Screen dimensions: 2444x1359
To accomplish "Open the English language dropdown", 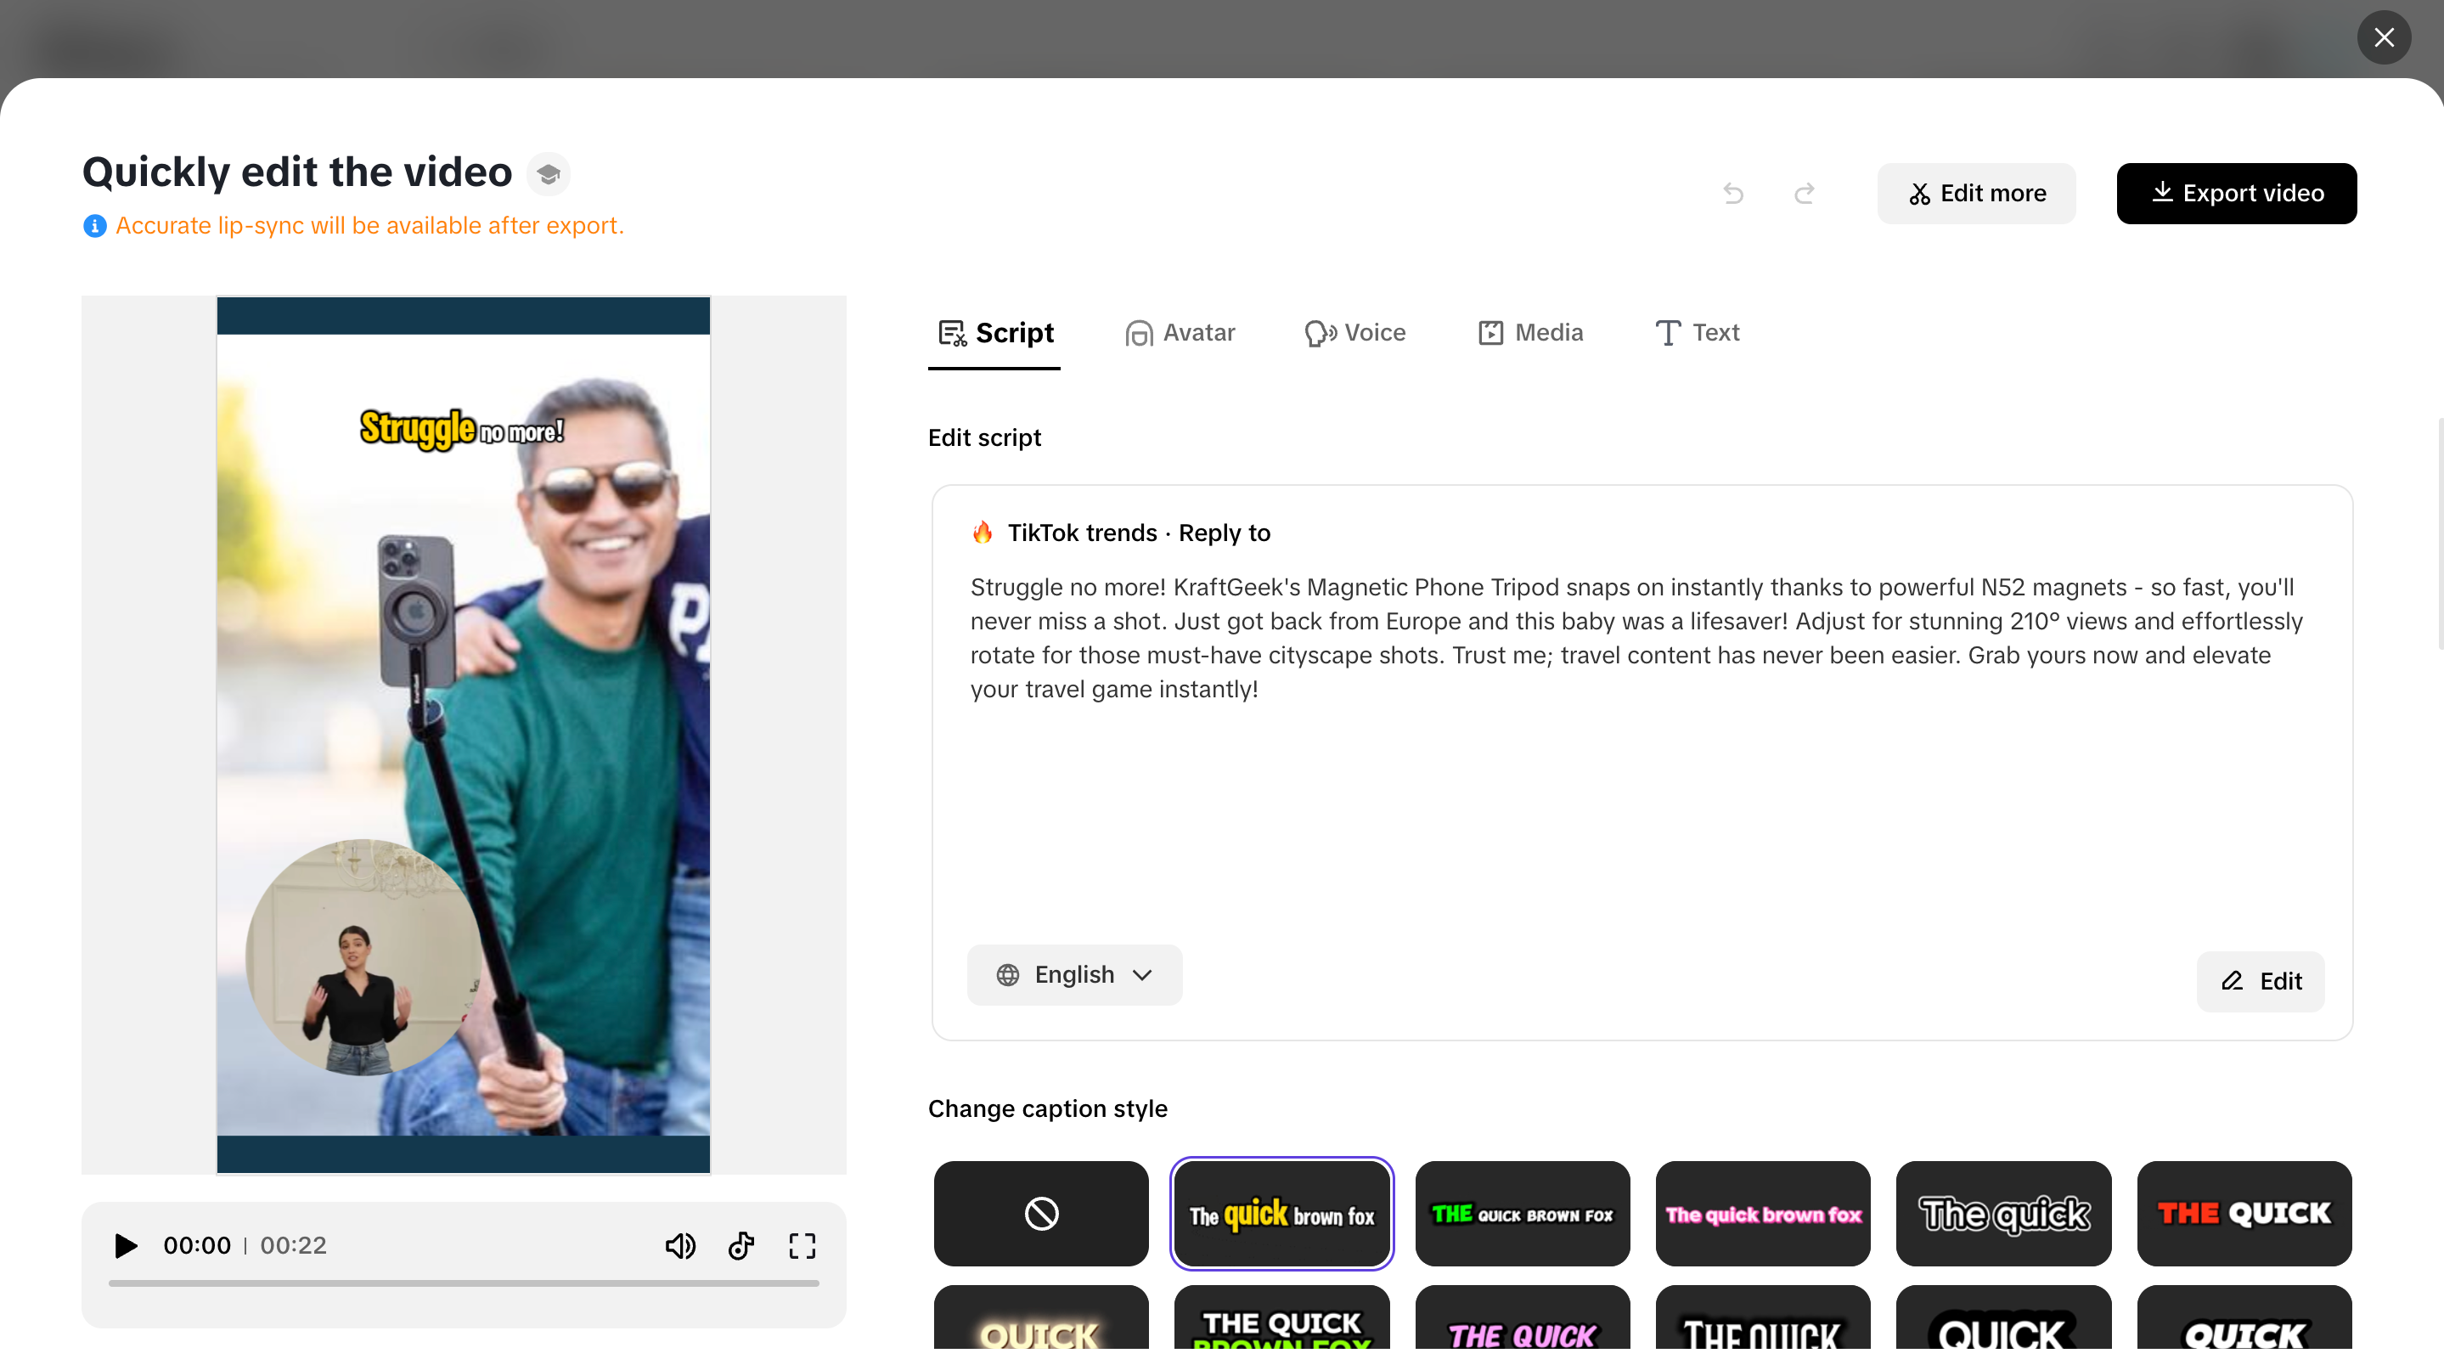I will pyautogui.click(x=1074, y=974).
